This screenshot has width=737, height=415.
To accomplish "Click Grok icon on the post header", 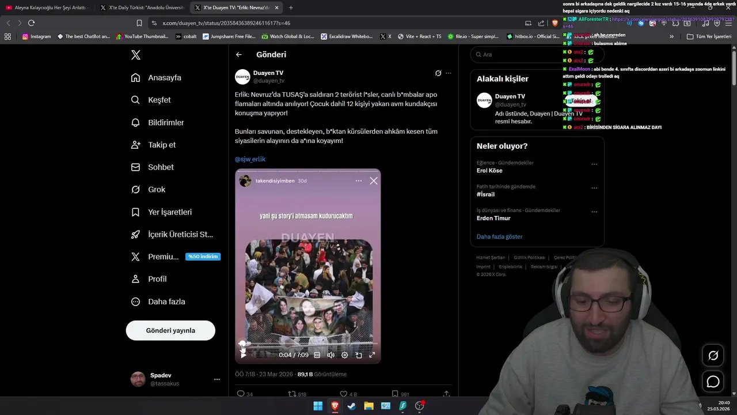I will click(x=438, y=73).
